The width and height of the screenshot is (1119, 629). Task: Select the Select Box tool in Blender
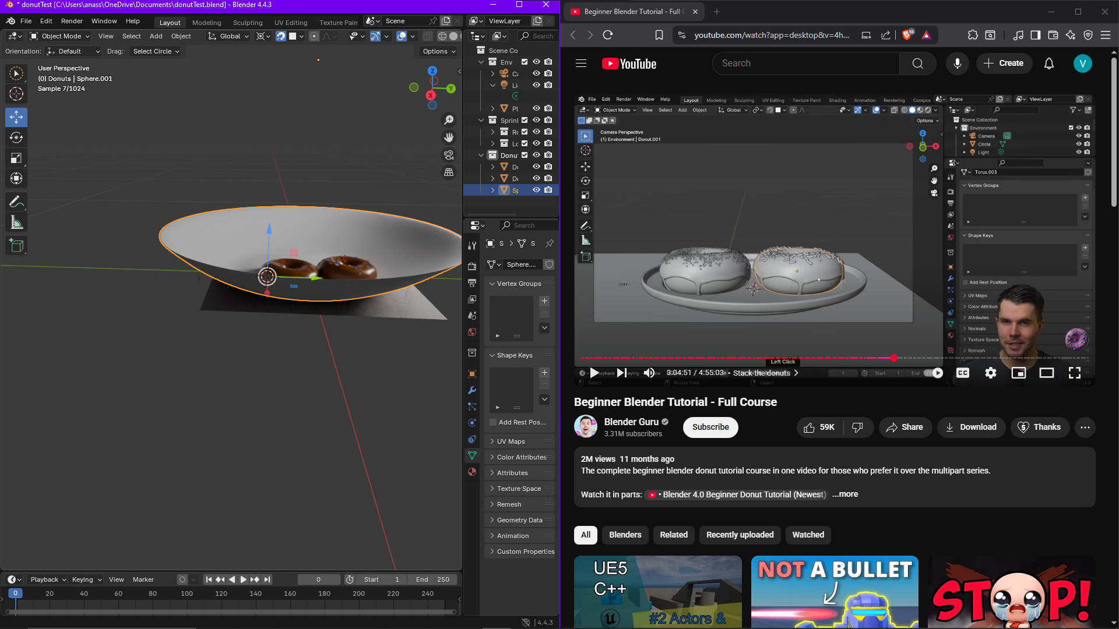coord(16,73)
